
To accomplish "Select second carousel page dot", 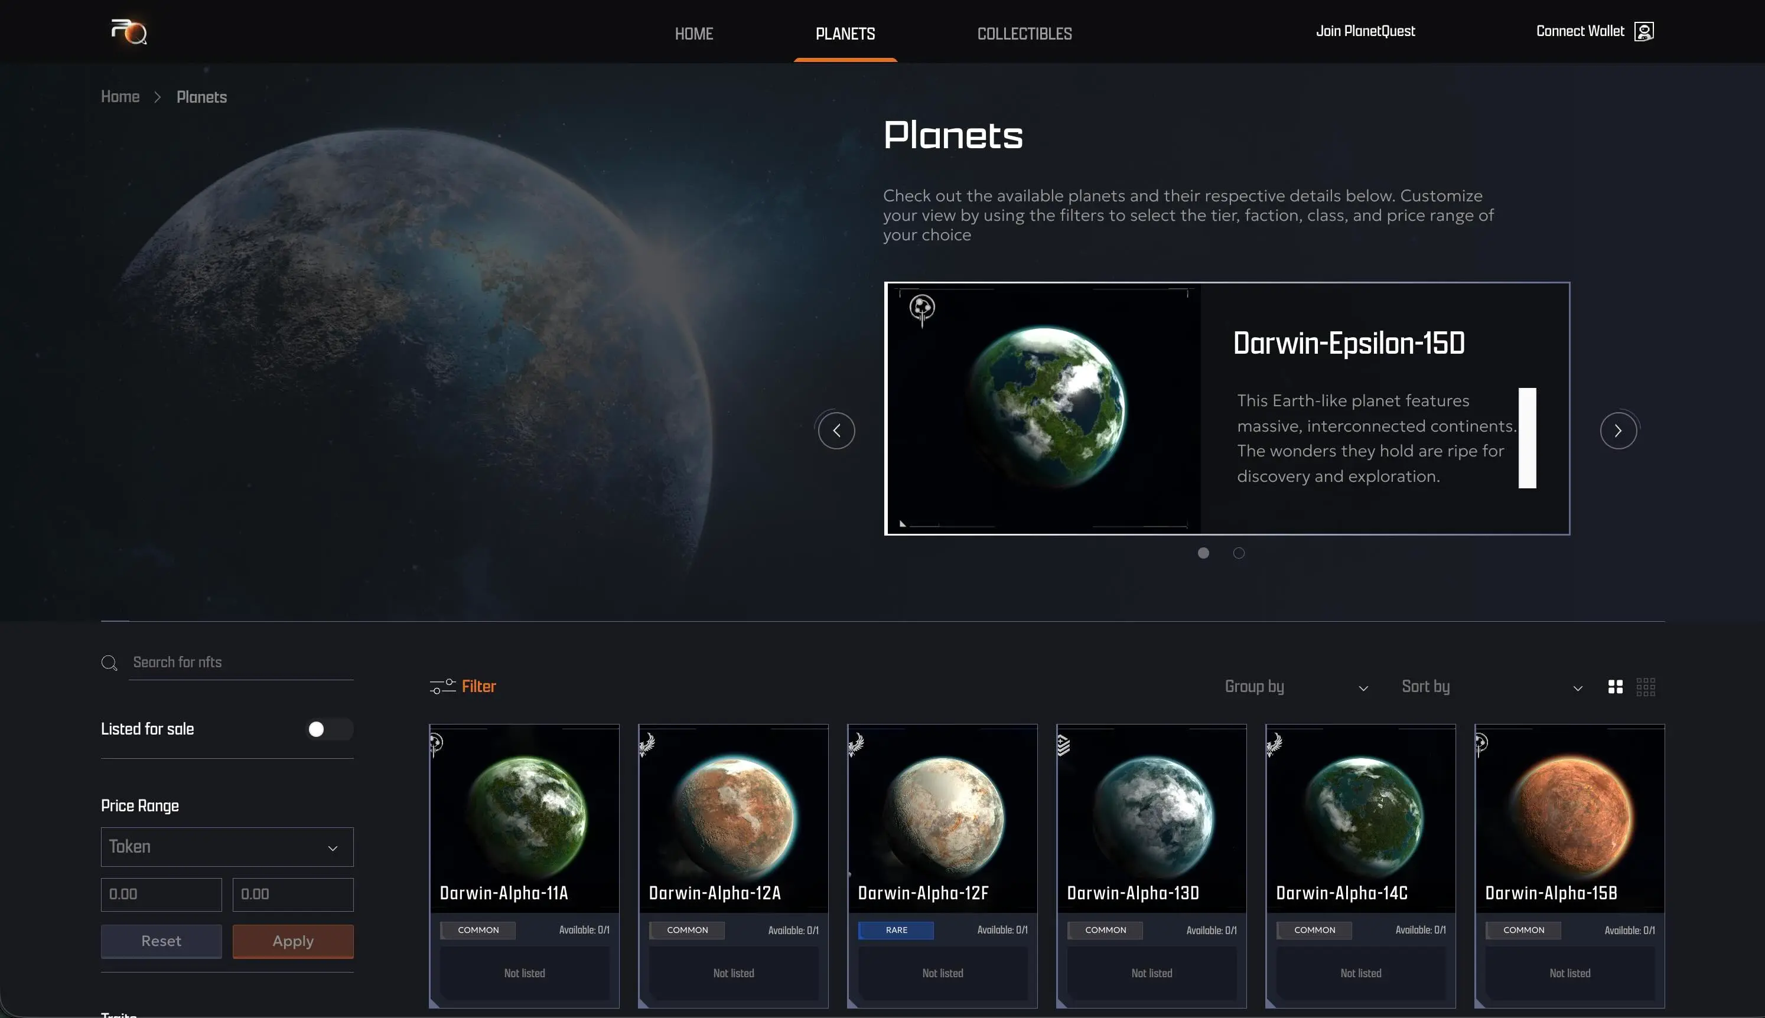I will coord(1239,553).
